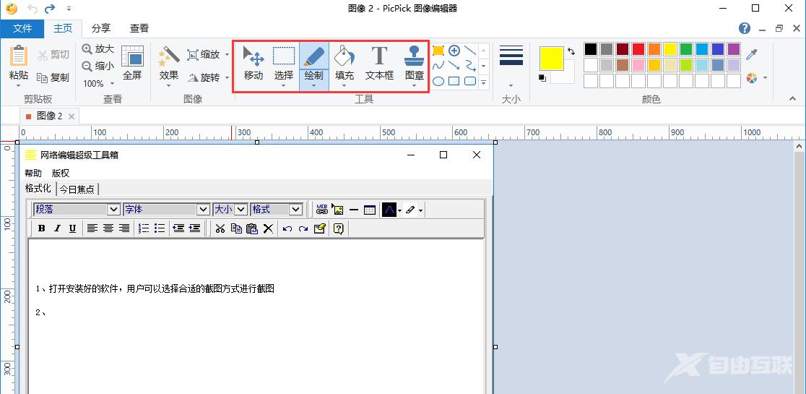Click the line thickness preview
The width and height of the screenshot is (806, 394).
coord(511,55)
